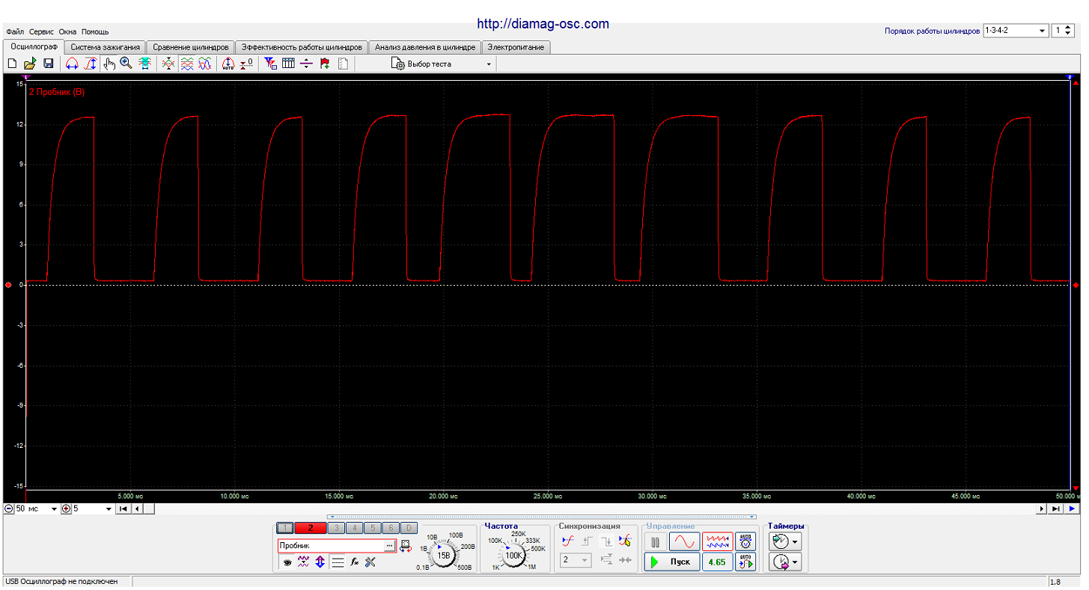The width and height of the screenshot is (1089, 590).
Task: Click the ellipsis button in Пробник field
Action: pyautogui.click(x=389, y=546)
